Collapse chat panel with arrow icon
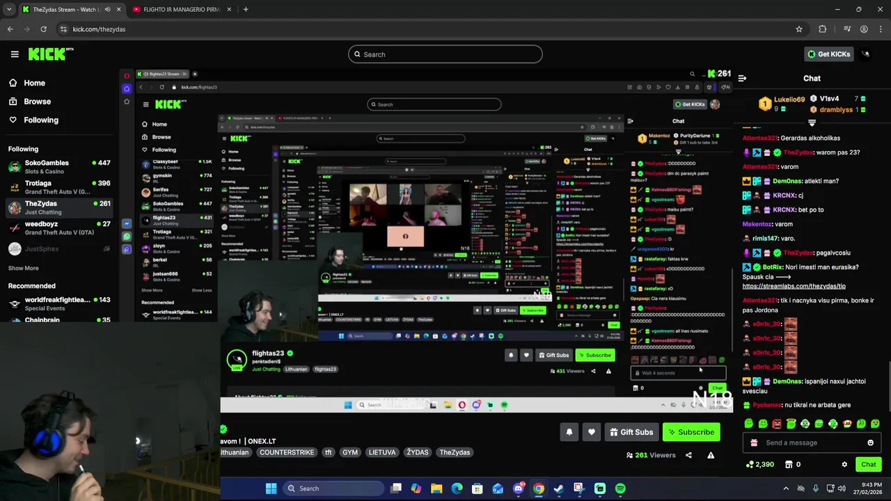This screenshot has width=891, height=501. point(742,79)
